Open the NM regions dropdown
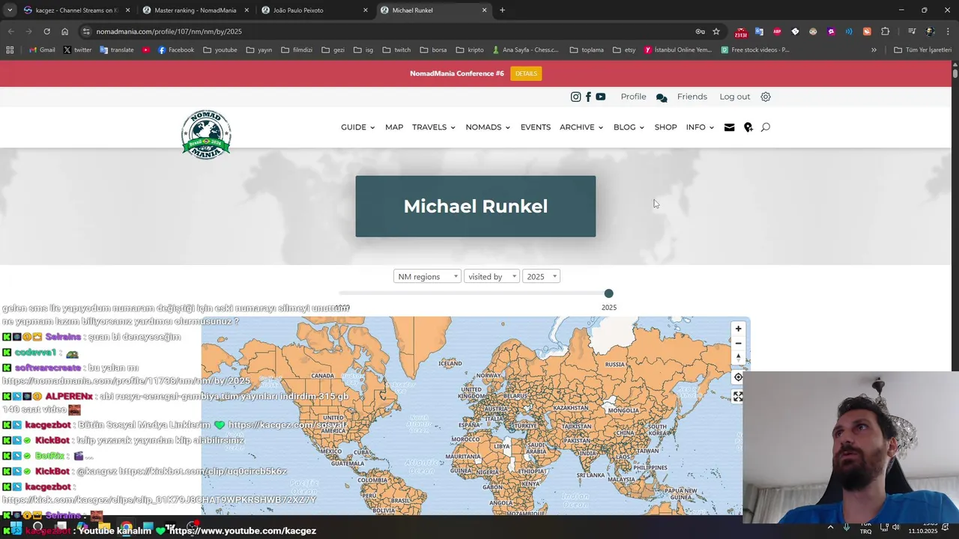Viewport: 959px width, 539px height. pyautogui.click(x=427, y=276)
